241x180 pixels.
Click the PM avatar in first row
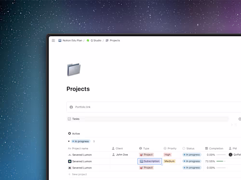tap(230, 155)
